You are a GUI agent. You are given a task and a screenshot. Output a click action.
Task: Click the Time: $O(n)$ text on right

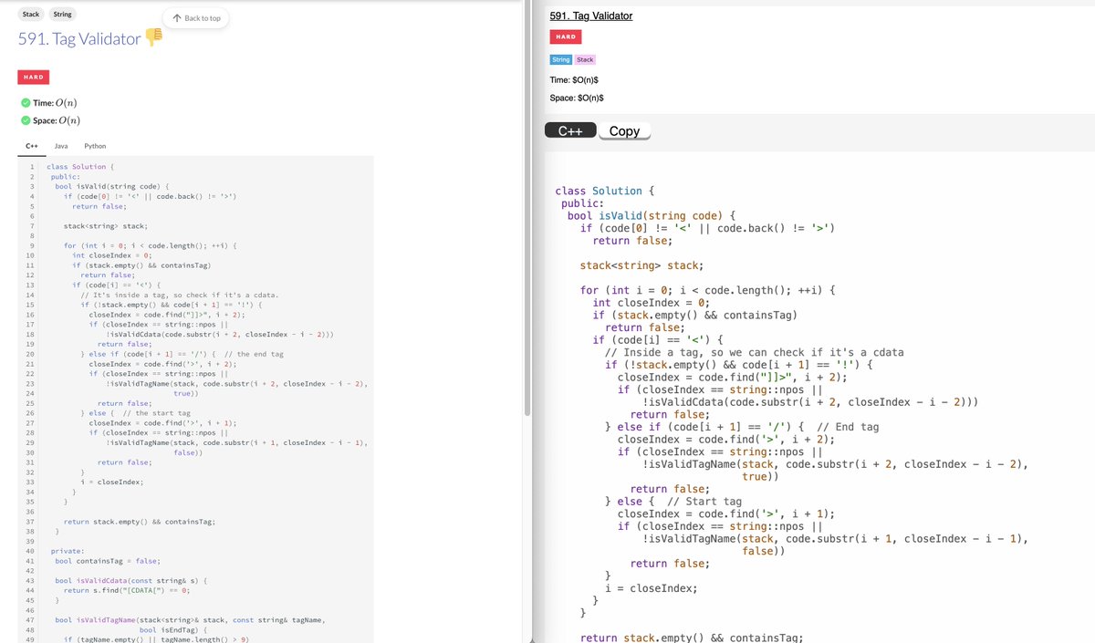pyautogui.click(x=574, y=80)
